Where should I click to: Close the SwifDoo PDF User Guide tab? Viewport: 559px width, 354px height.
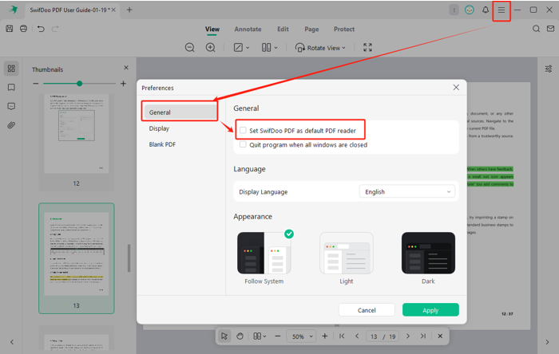coord(113,10)
